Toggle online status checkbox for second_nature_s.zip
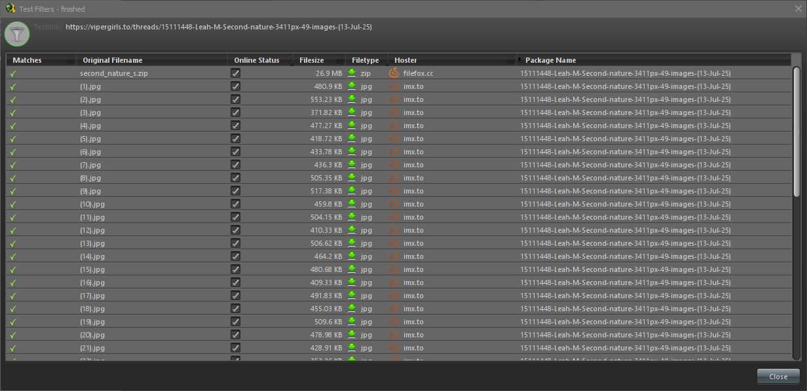 click(x=235, y=73)
